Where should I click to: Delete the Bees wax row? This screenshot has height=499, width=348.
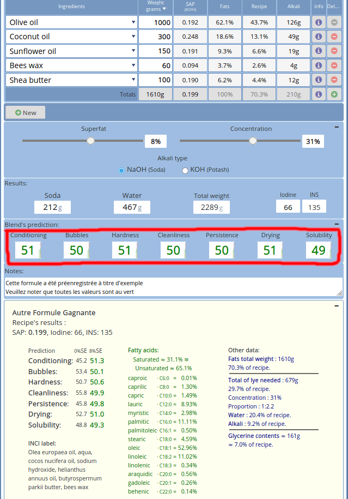tap(334, 65)
